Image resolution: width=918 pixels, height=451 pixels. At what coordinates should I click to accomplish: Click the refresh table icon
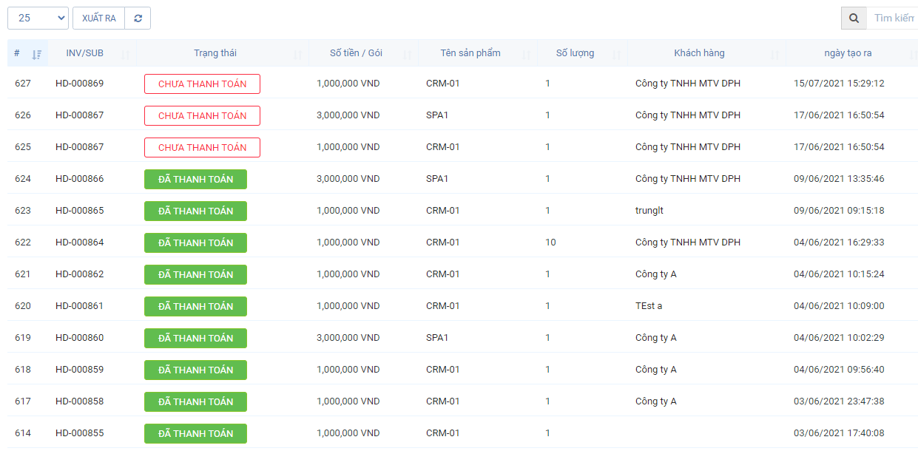coord(138,18)
